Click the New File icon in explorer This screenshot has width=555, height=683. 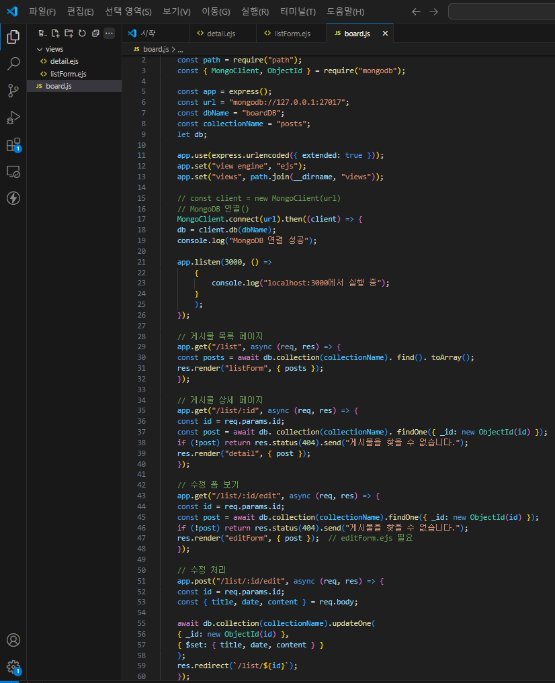[55, 33]
